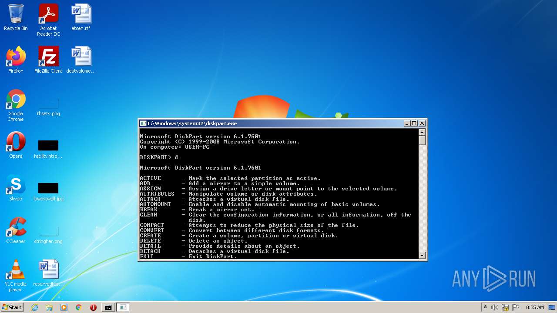Screen dimensions: 557x313
Task: Open the network status tray icon
Action: 505,307
